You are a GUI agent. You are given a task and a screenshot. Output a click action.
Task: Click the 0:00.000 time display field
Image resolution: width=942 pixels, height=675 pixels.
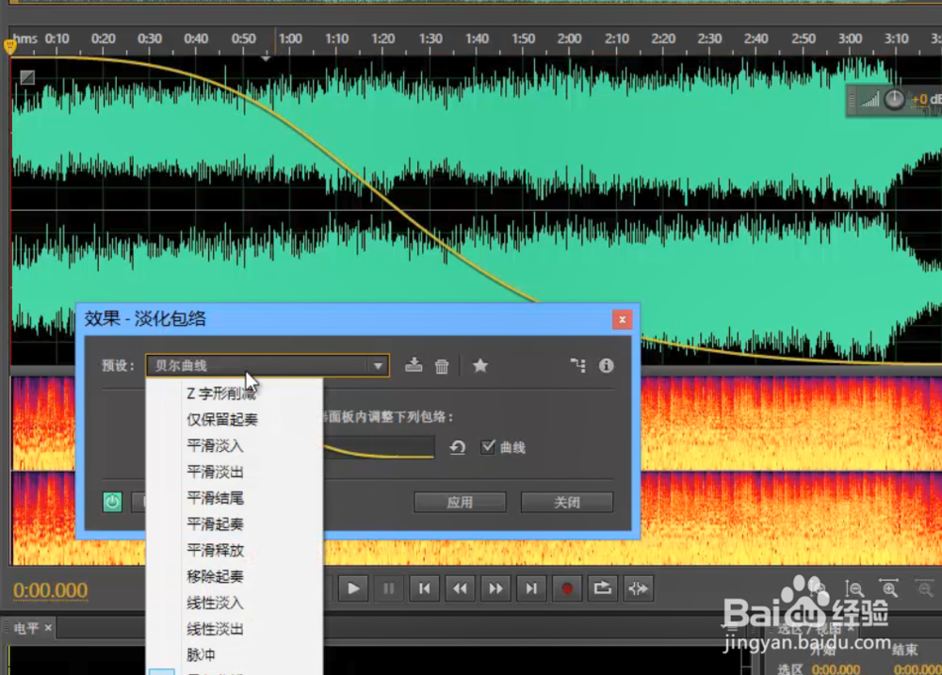(x=50, y=589)
